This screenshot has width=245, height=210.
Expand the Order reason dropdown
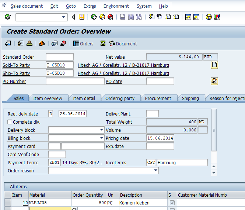[x=155, y=170]
